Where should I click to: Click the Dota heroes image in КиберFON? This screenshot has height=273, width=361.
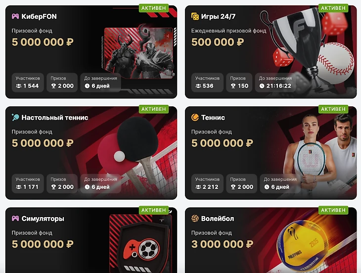click(139, 52)
